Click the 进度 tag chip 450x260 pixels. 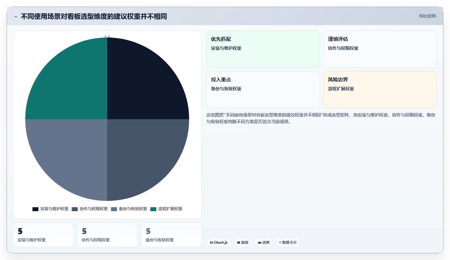(x=264, y=242)
